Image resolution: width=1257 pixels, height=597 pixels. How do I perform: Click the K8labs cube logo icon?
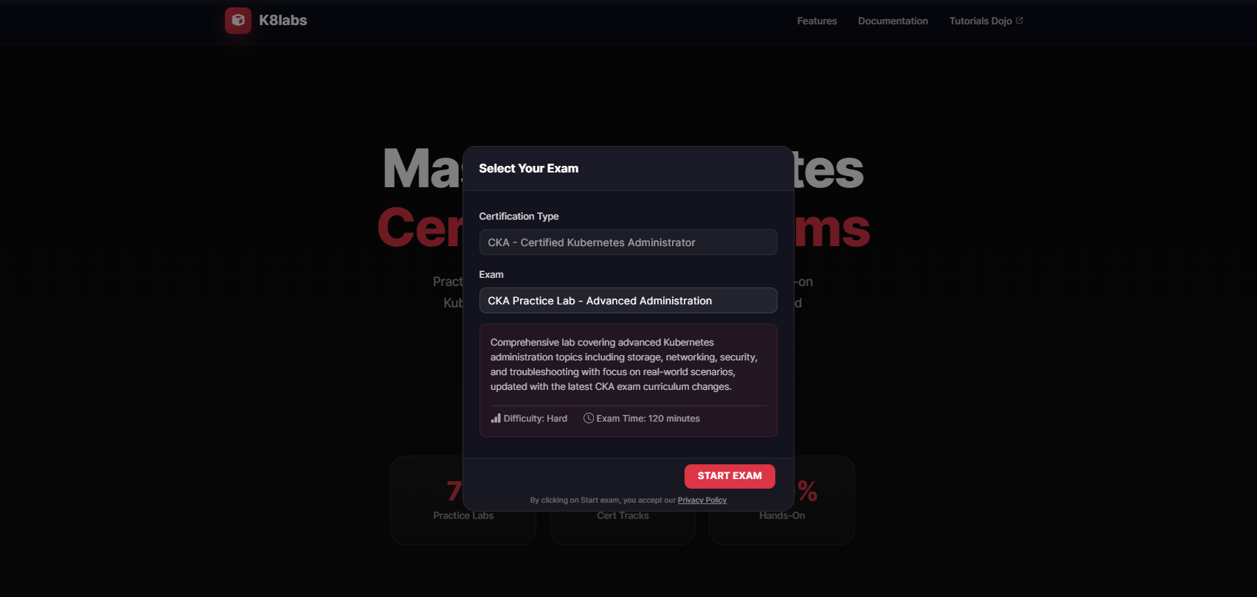tap(238, 21)
